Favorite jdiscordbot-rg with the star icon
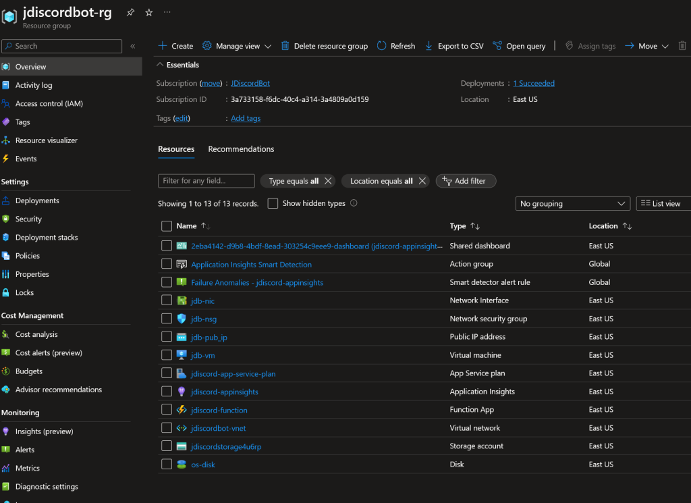 click(149, 12)
